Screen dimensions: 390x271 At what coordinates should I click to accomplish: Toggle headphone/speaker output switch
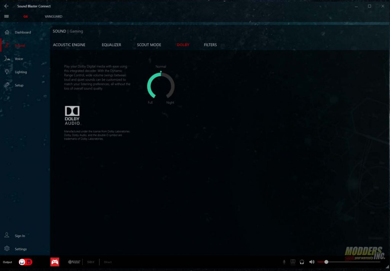tap(26, 262)
